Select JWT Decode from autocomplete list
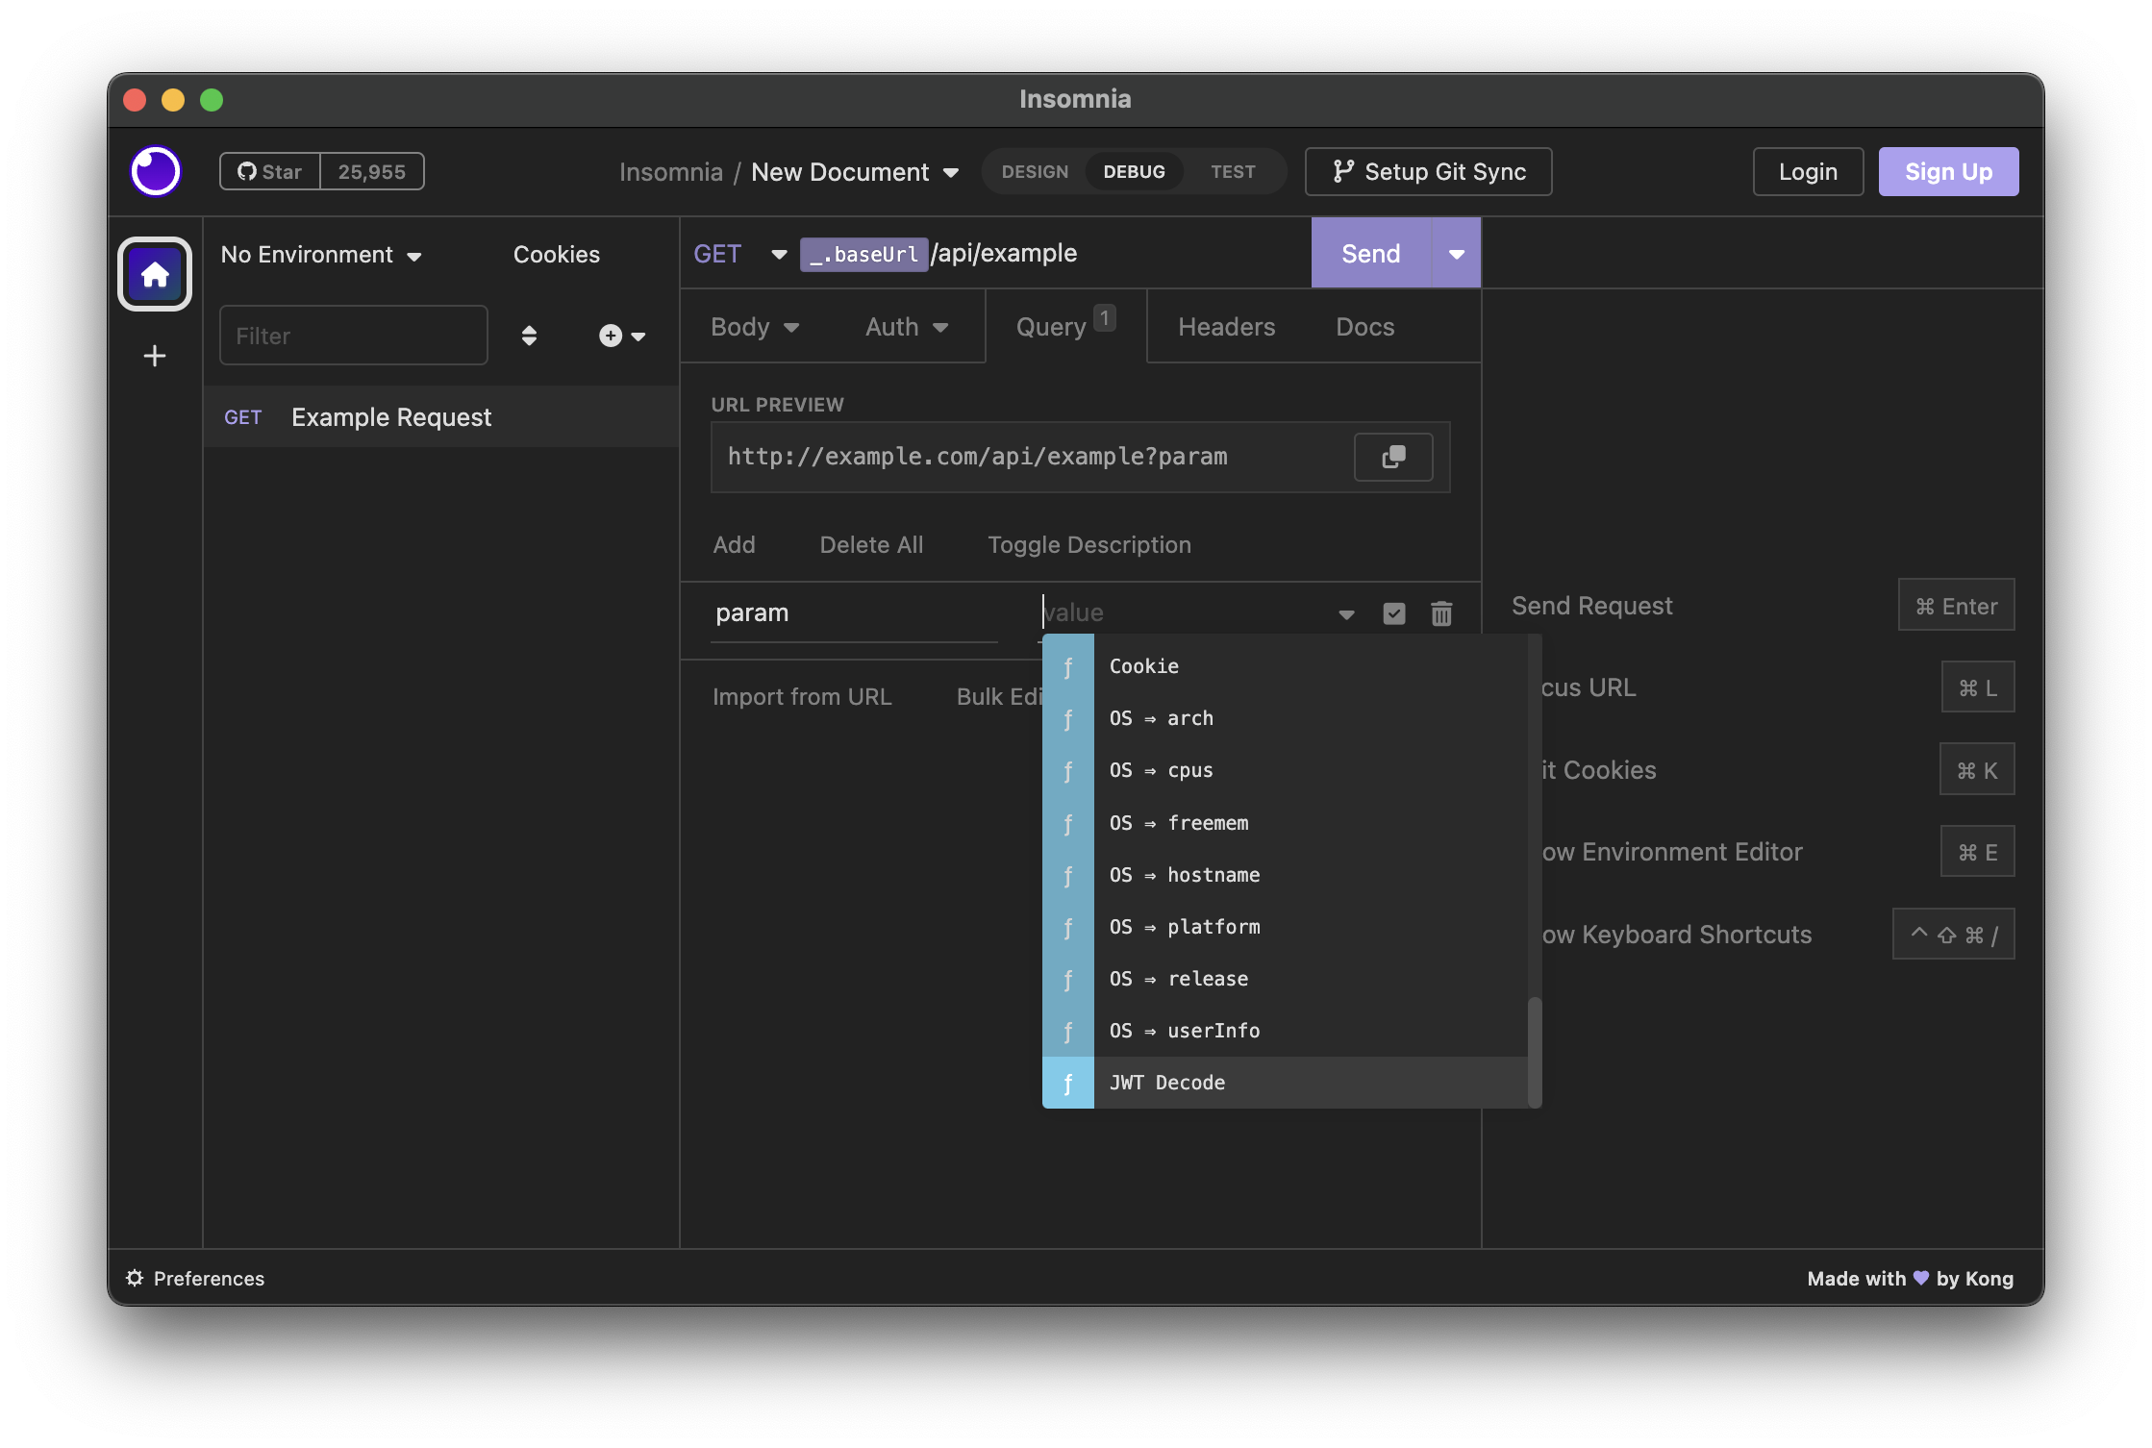 (x=1167, y=1083)
